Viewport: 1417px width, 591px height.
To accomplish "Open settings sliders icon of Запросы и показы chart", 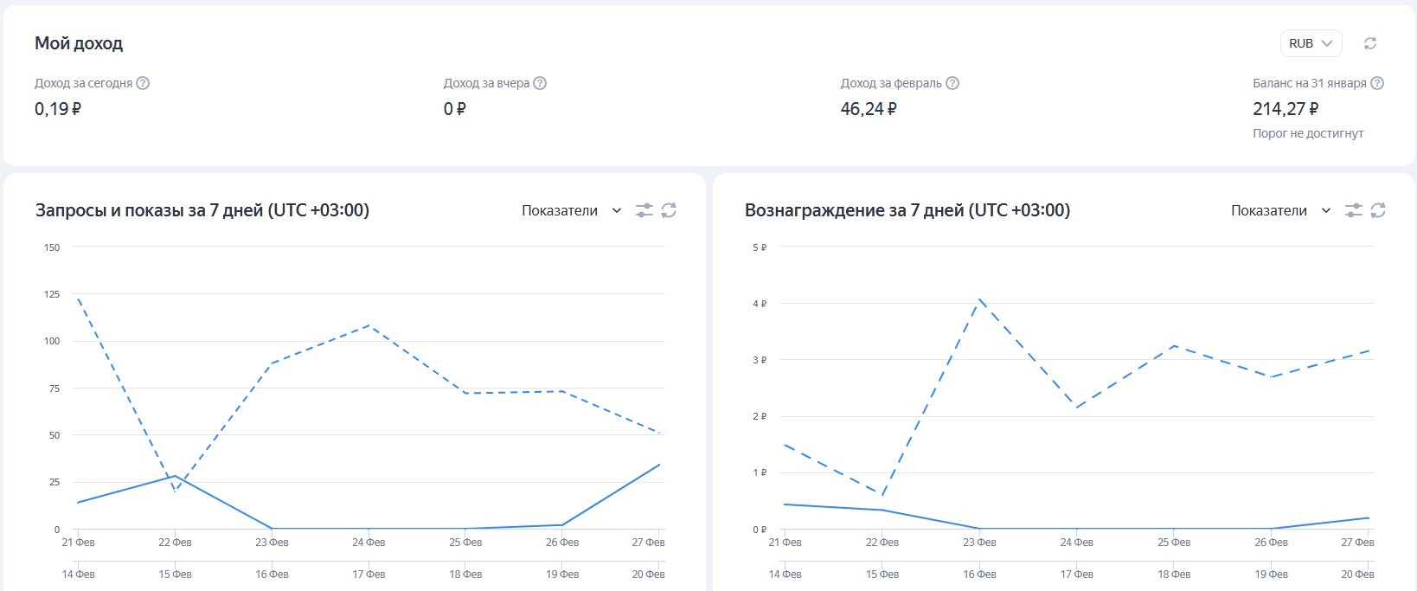I will [x=644, y=210].
